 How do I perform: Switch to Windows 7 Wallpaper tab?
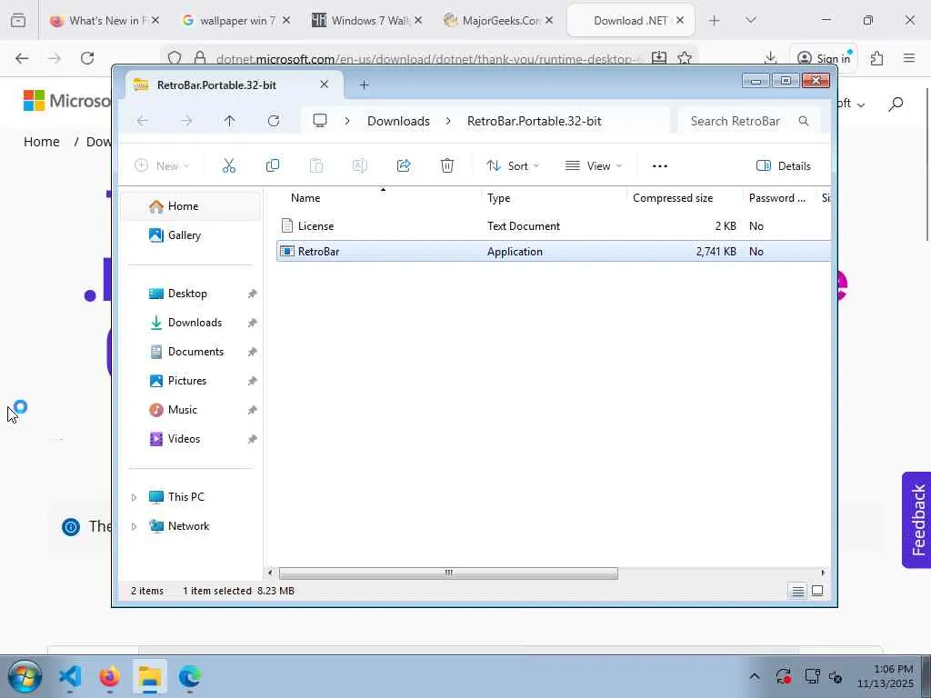pyautogui.click(x=367, y=21)
